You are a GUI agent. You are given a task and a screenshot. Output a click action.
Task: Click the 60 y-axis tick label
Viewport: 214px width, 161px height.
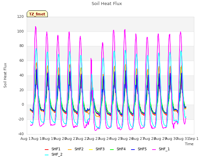click(21, 60)
